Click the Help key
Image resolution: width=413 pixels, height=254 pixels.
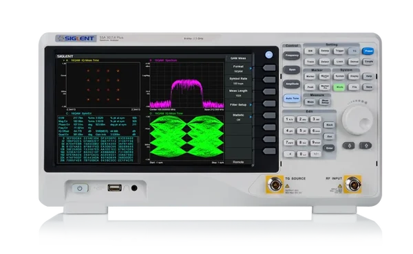[x=368, y=76]
